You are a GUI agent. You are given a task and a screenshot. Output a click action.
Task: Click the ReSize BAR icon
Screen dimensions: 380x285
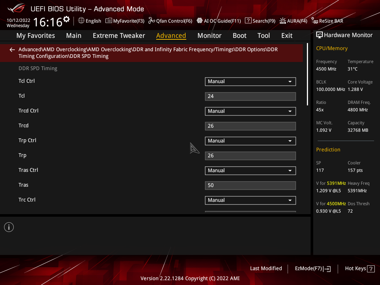(315, 21)
